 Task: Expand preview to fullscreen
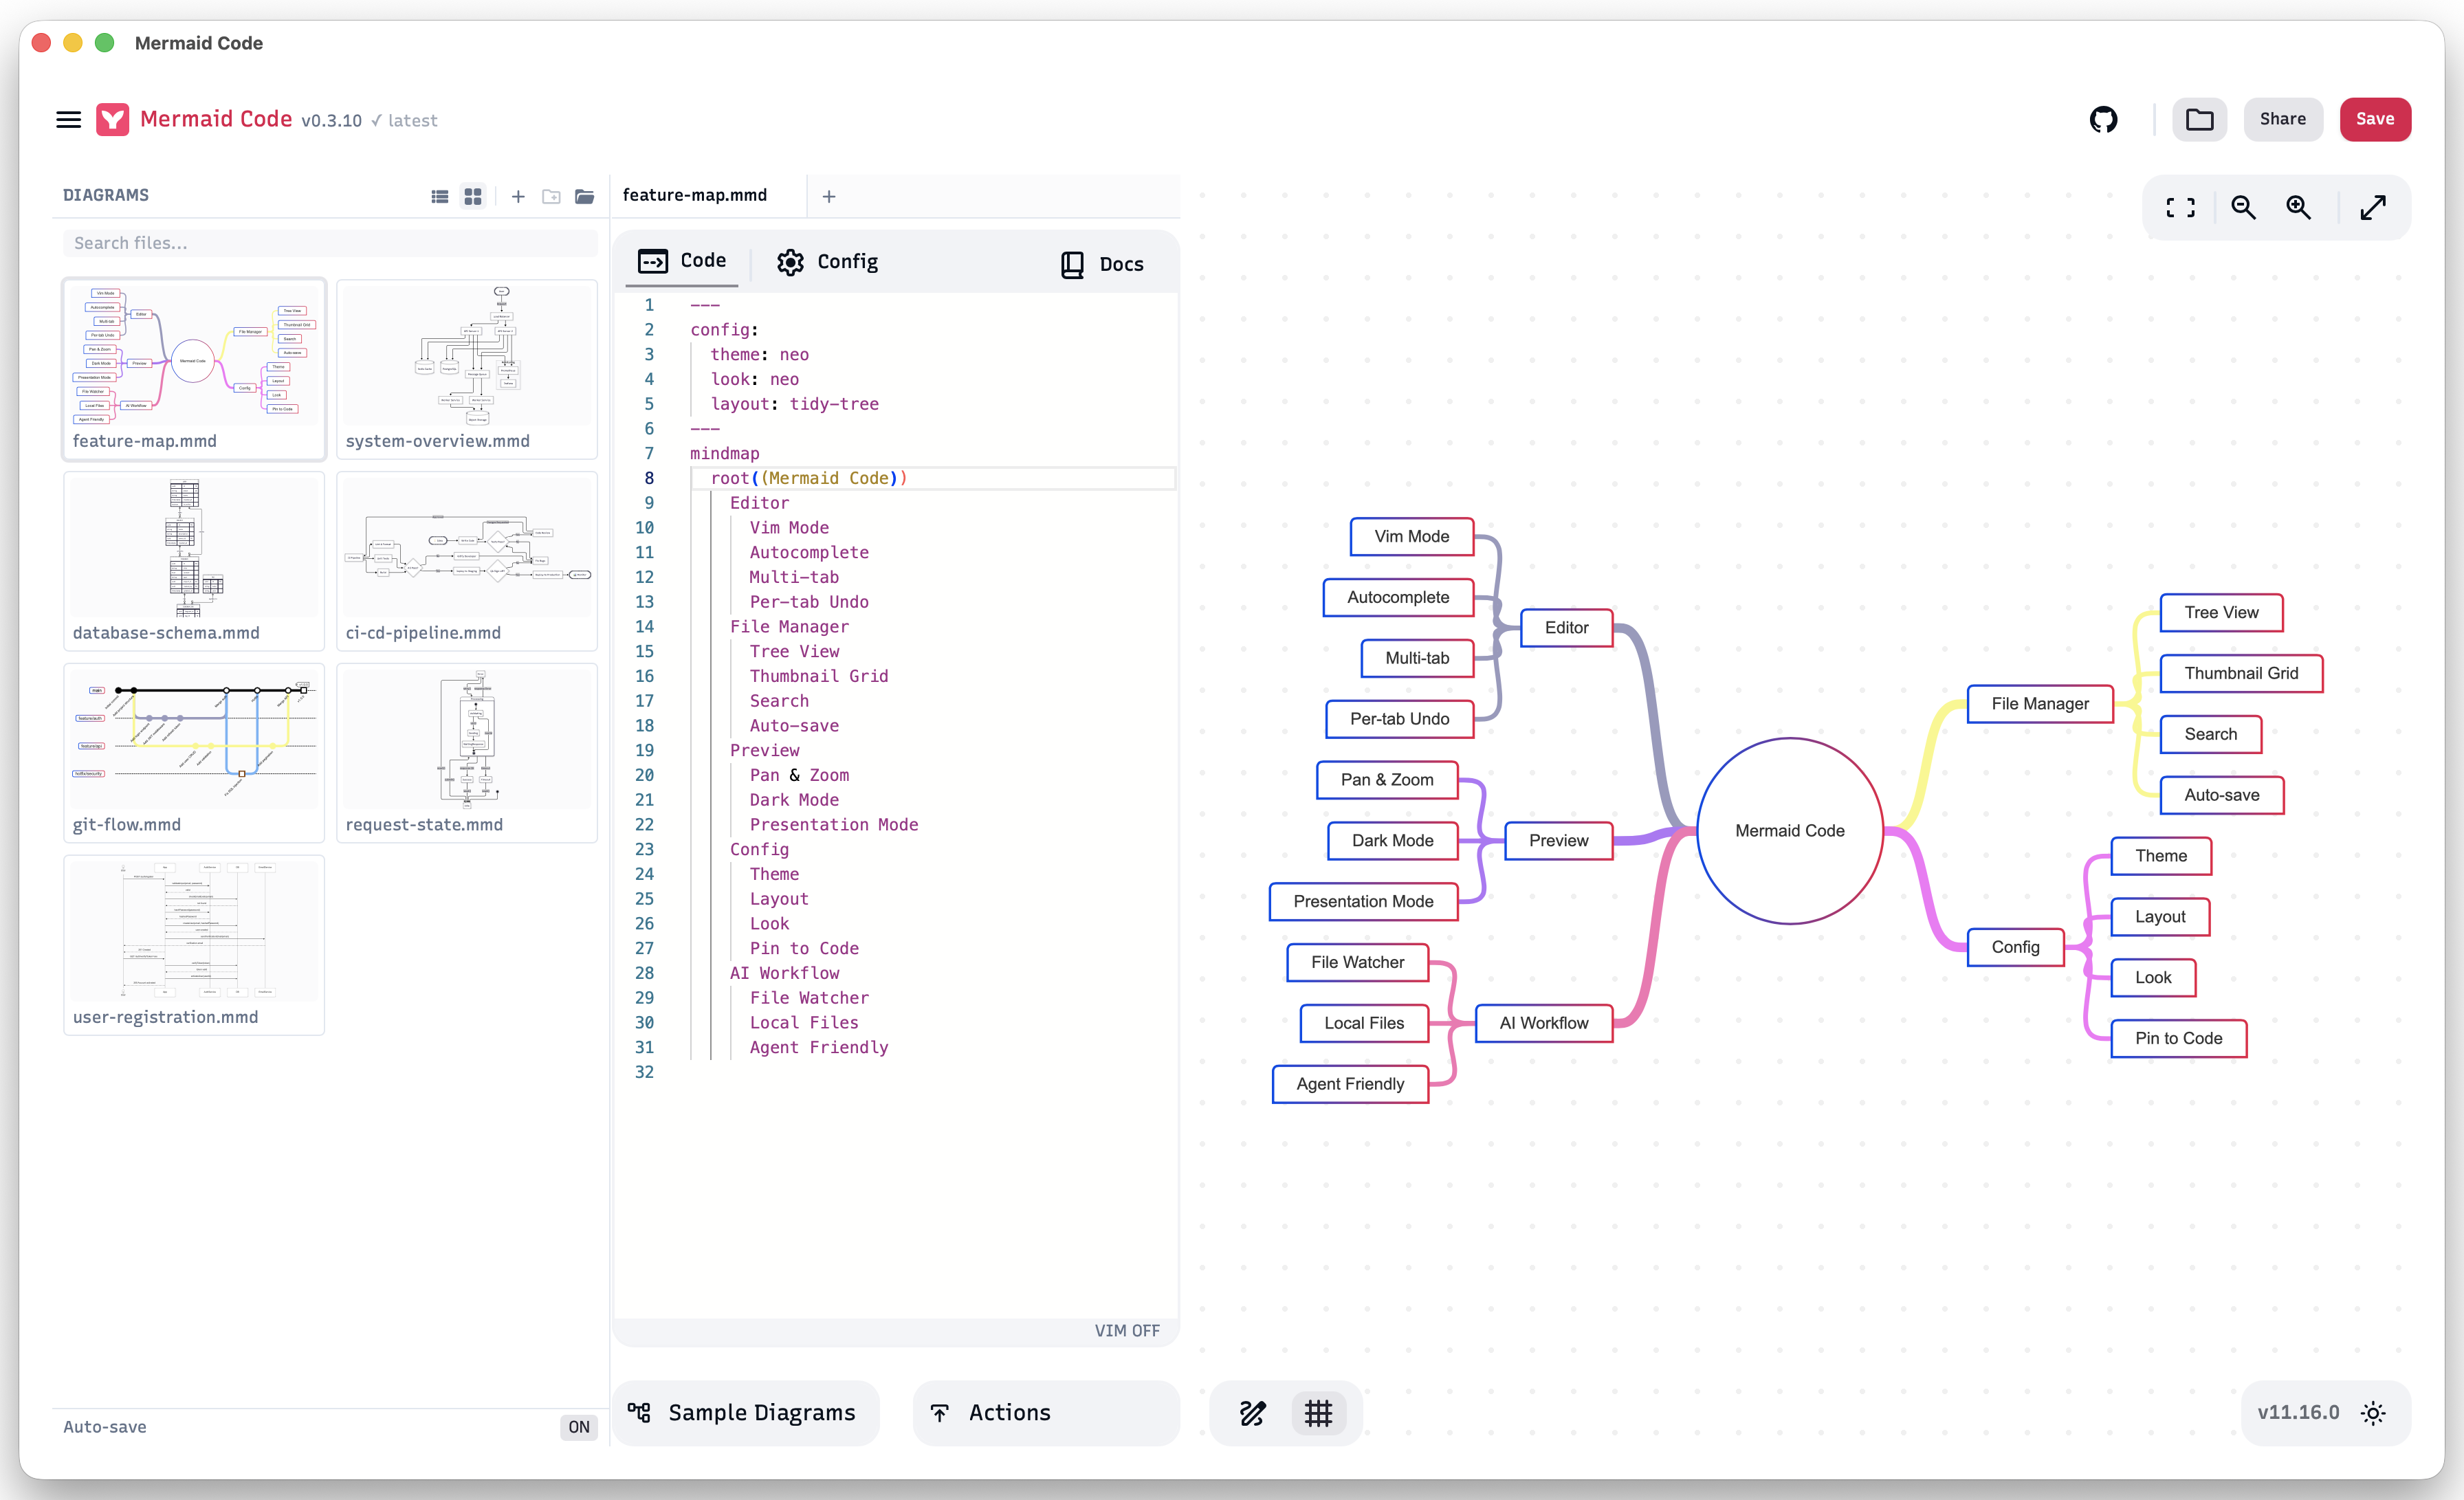click(x=2373, y=208)
